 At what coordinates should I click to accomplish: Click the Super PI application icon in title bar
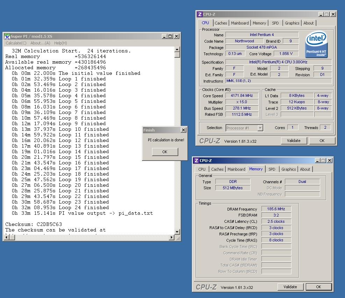coord(7,36)
